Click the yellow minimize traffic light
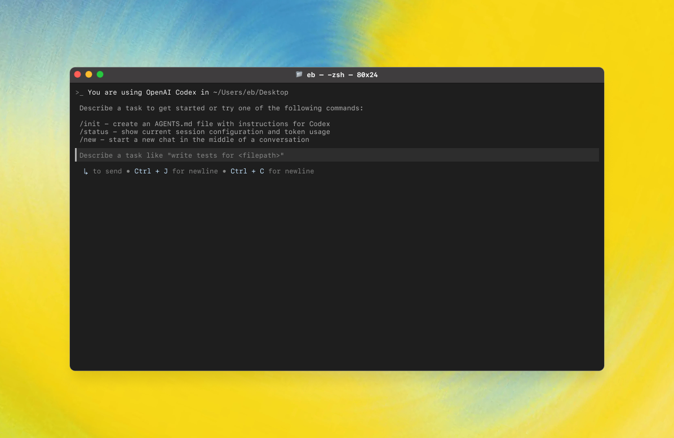 (88, 74)
